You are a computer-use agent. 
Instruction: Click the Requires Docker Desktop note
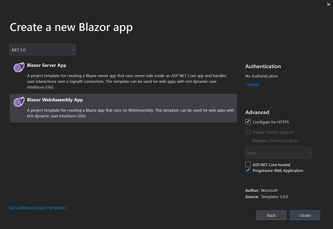tap(275, 141)
